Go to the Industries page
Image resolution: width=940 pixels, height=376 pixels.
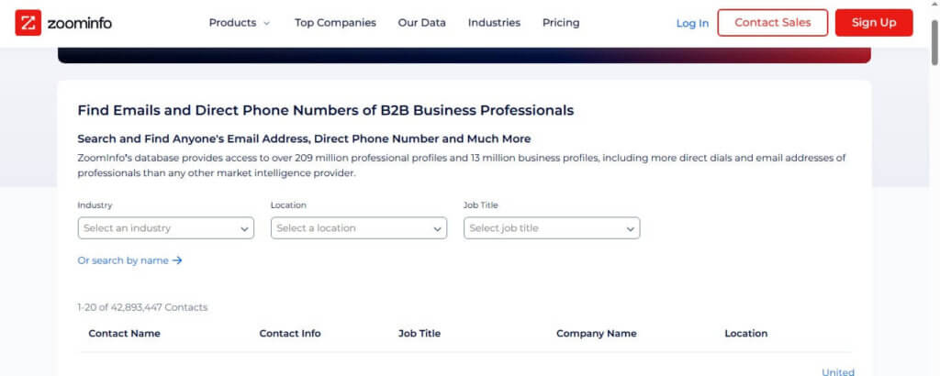click(x=494, y=23)
